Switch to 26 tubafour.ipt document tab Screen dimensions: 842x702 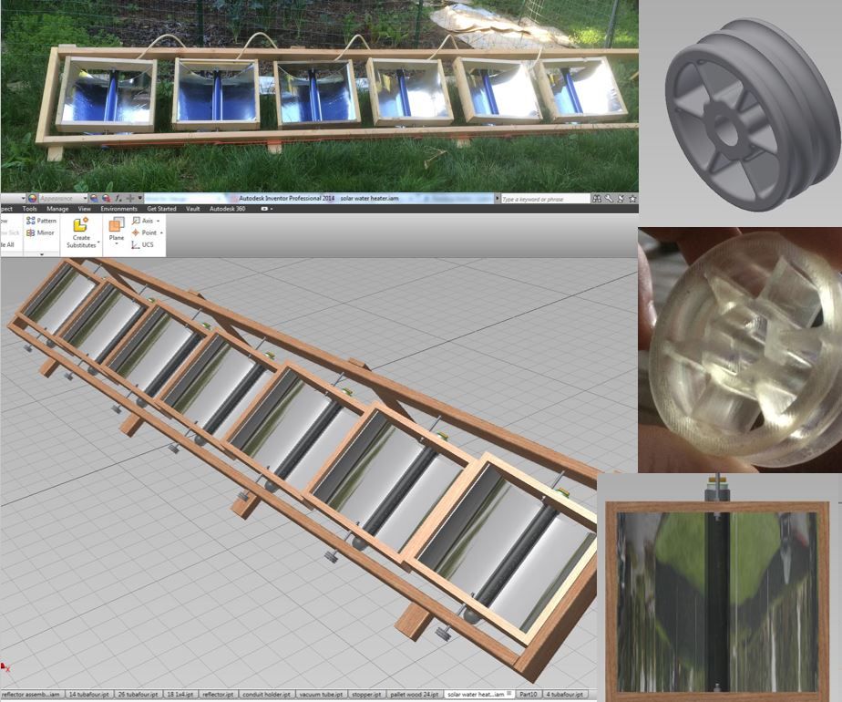pyautogui.click(x=138, y=695)
